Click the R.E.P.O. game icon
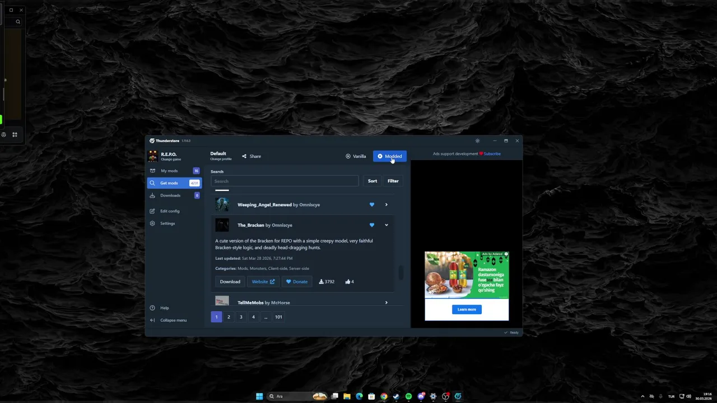The height and width of the screenshot is (403, 717). tap(153, 156)
